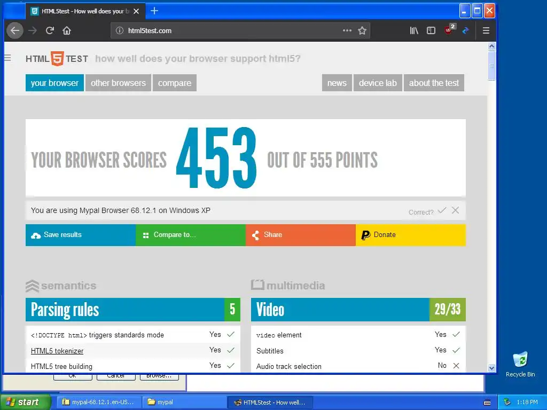Select the Recycle Bin desktop icon
547x410 pixels.
[x=520, y=364]
